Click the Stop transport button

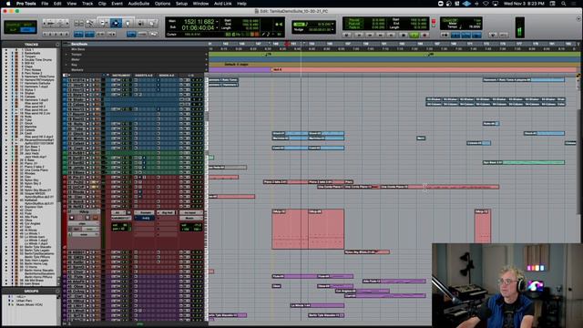pos(403,35)
